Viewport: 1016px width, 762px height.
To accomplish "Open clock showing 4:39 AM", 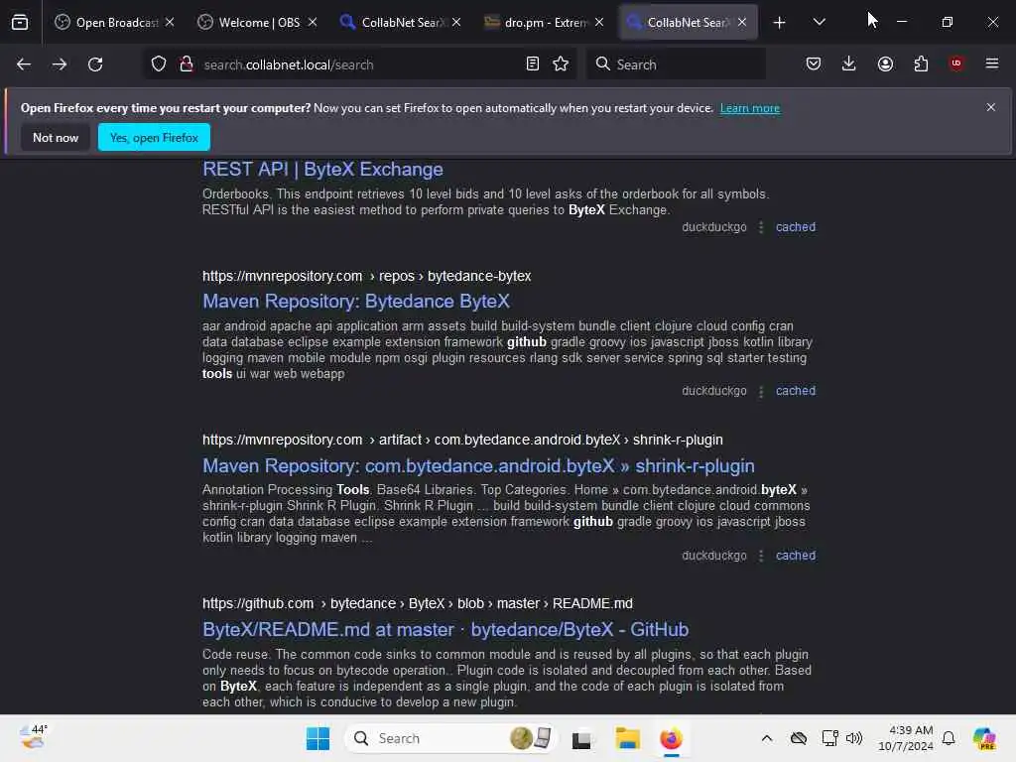I will tap(905, 738).
